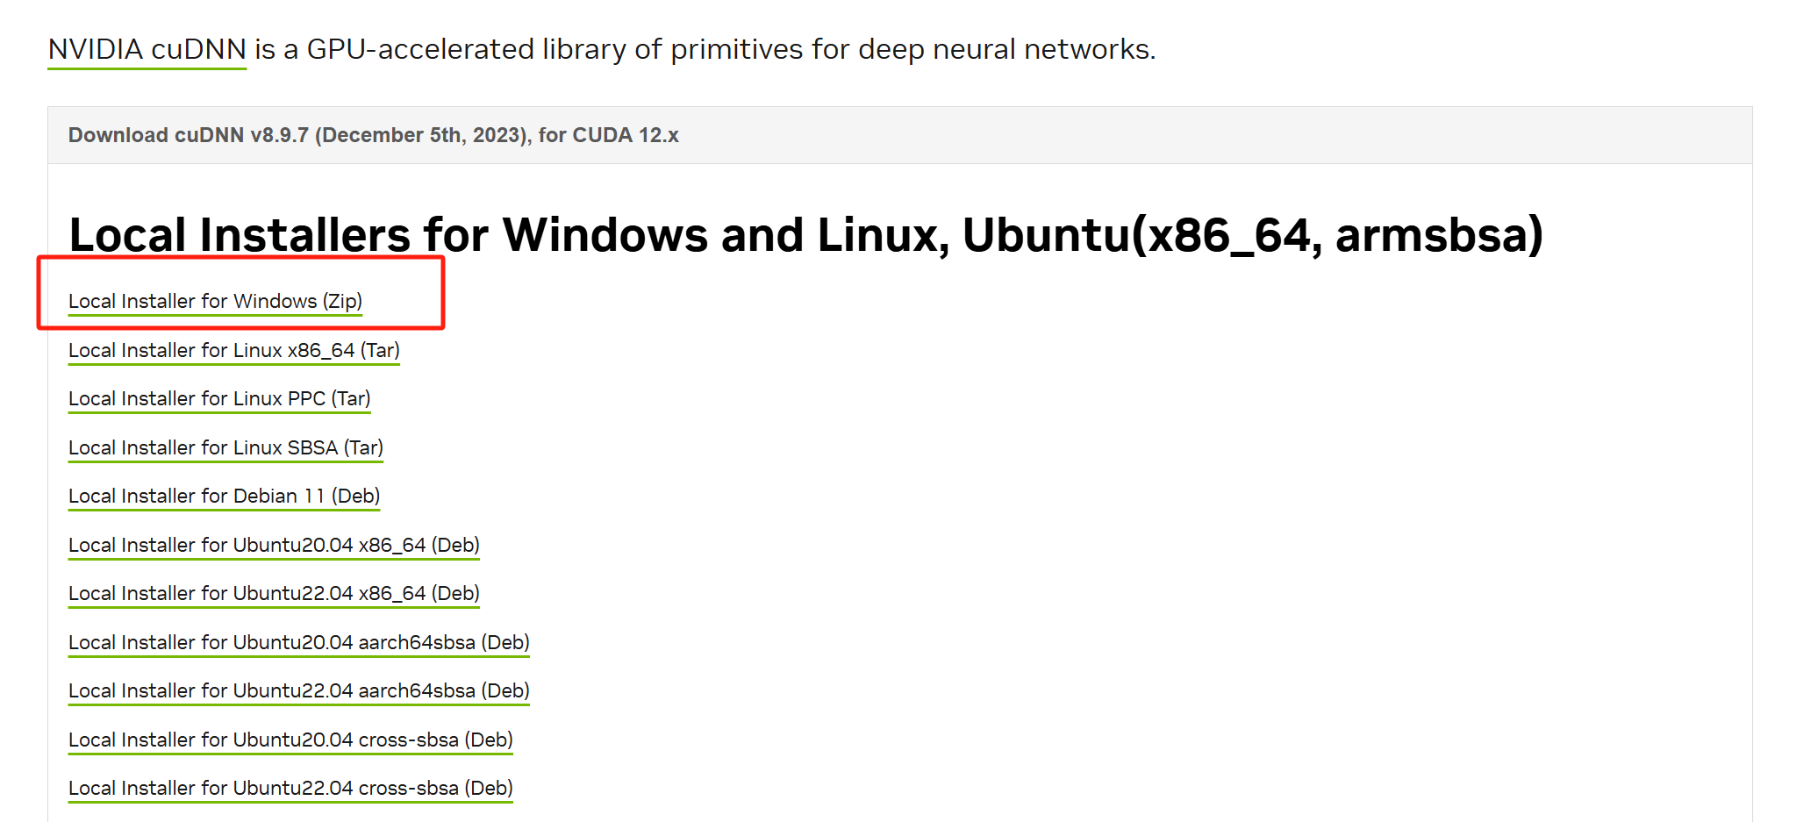Open Ubuntu20.04 x86_64 (Deb) installer link

[274, 546]
